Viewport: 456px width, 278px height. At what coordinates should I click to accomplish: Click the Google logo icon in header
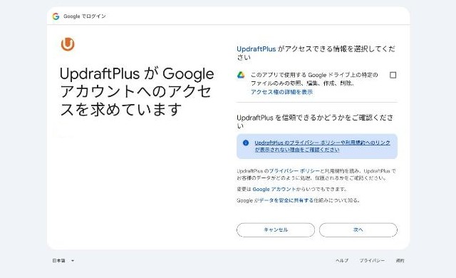(56, 16)
